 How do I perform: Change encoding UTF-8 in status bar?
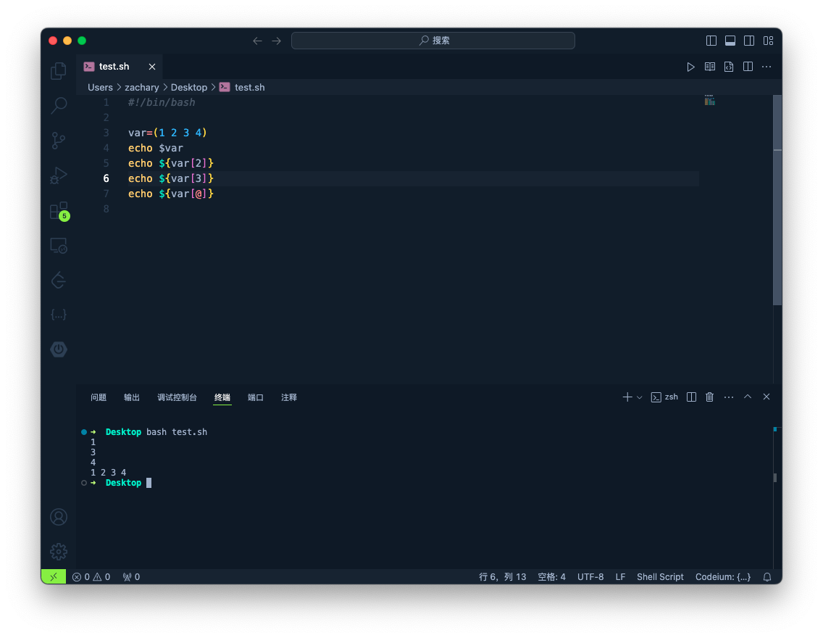point(590,576)
